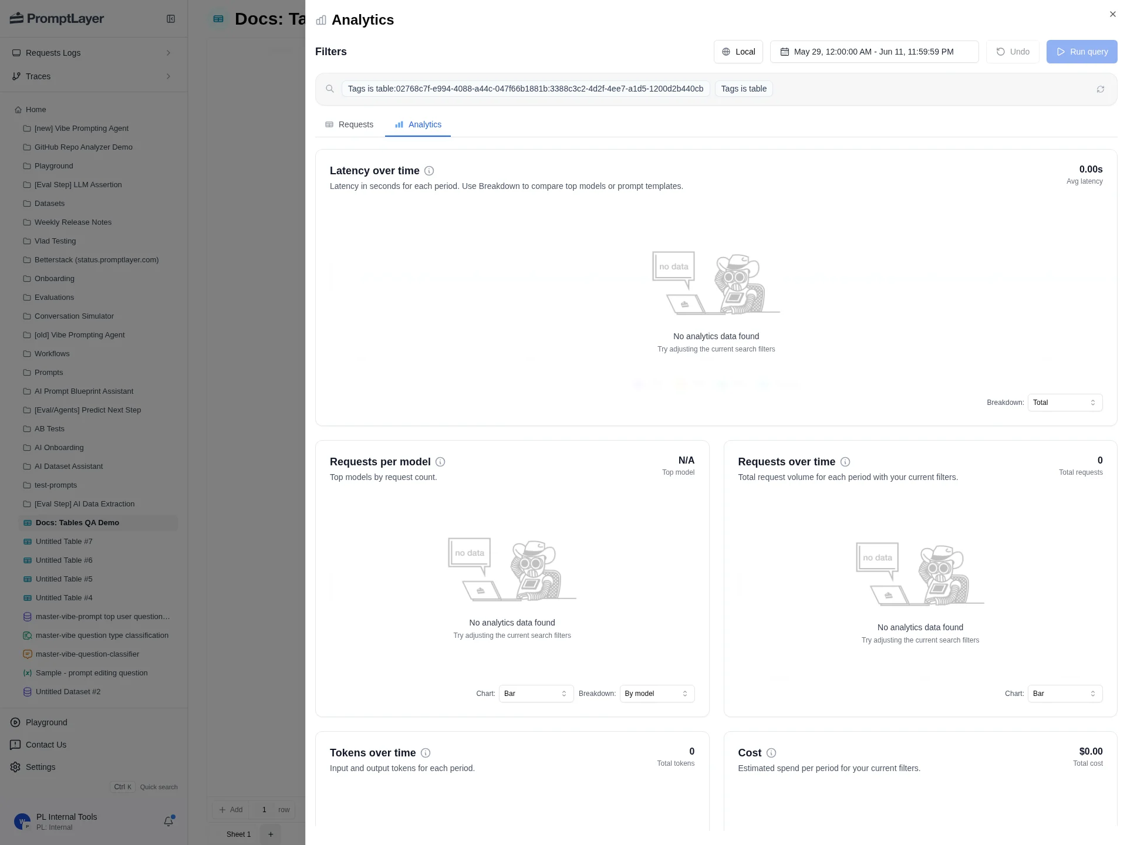Click icon of master-vibe question type classification

(27, 636)
